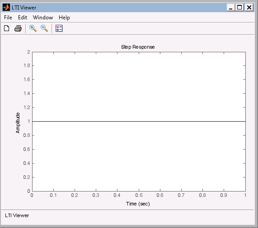The image size is (258, 228).
Task: Close the LTI Viewer window
Action: point(249,7)
